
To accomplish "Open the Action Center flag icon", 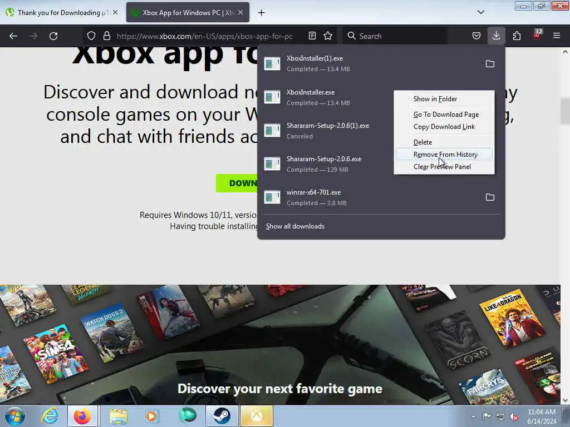I will pos(487,416).
